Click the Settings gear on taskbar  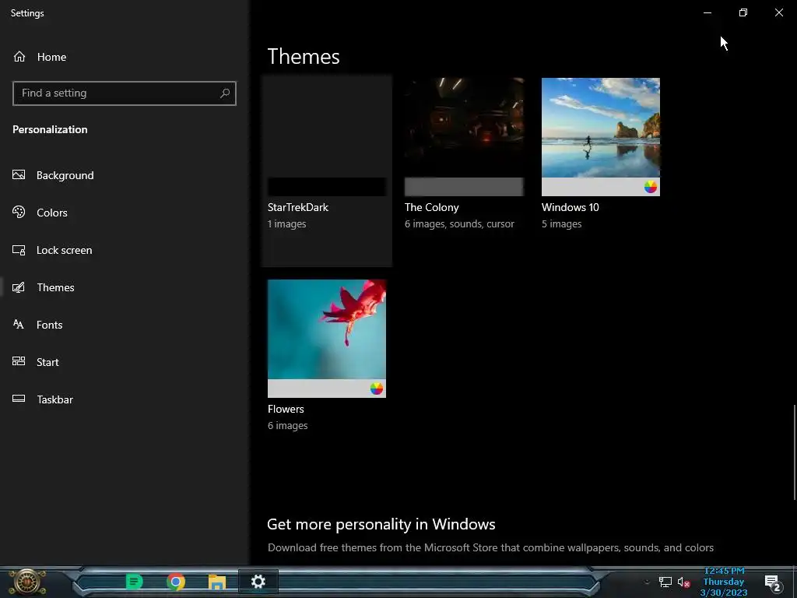pyautogui.click(x=258, y=582)
